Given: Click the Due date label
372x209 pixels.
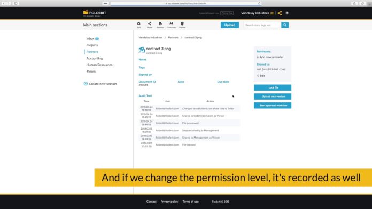Looking at the screenshot, I should click(223, 82).
